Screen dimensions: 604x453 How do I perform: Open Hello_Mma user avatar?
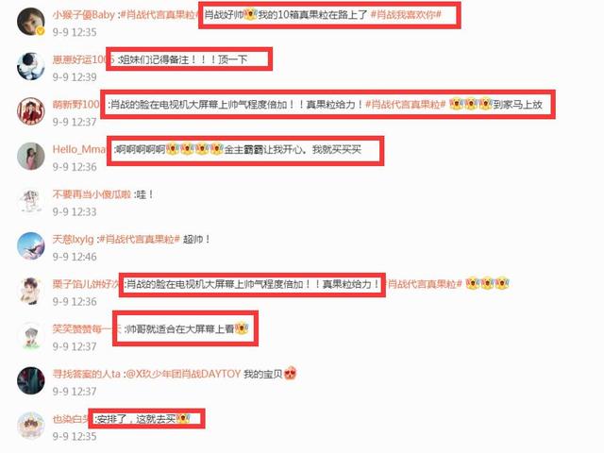31,156
